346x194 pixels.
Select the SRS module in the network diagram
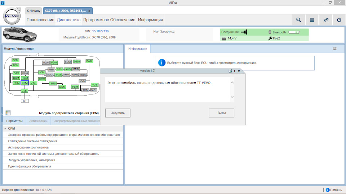(53, 83)
